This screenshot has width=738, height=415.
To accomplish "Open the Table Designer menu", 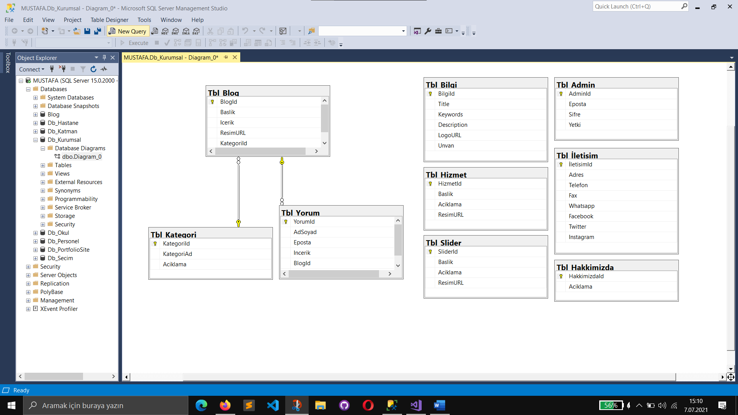I will pyautogui.click(x=109, y=20).
